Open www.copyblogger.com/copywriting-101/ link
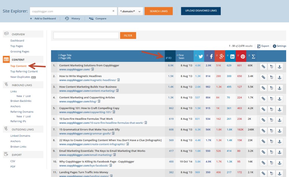Image resolution: width=289 pixels, height=177 pixels. [85, 112]
